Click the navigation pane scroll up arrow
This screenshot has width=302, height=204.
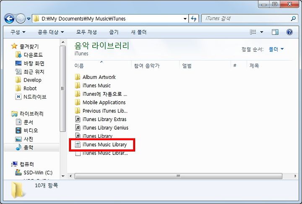point(63,42)
